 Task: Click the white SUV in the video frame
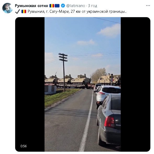pyautogui.click(x=108, y=94)
